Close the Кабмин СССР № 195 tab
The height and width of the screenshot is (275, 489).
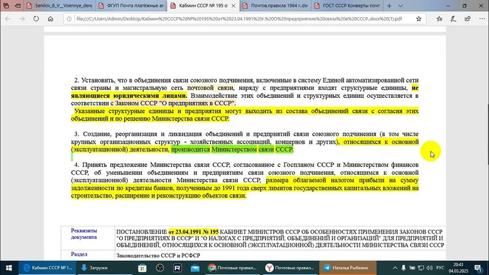click(233, 5)
